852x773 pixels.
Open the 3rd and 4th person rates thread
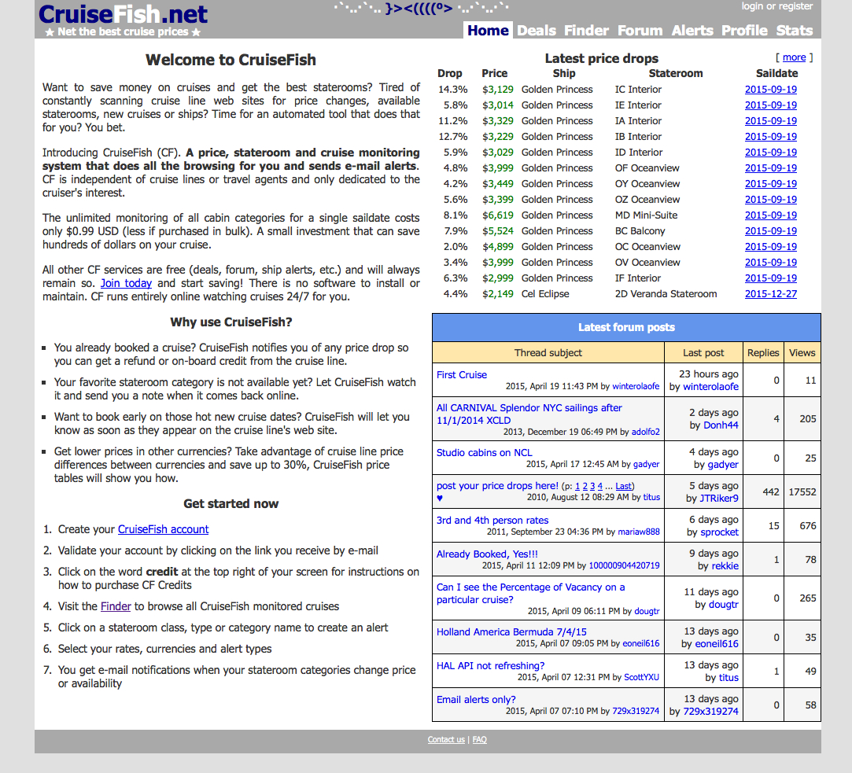[x=492, y=520]
